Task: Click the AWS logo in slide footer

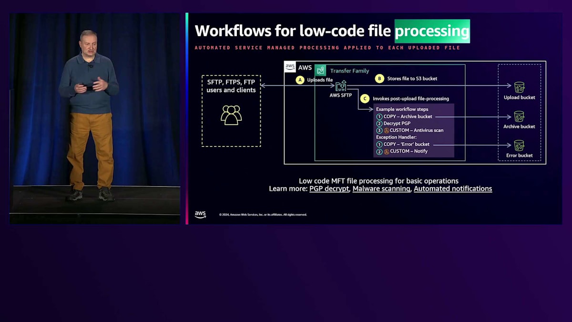Action: pyautogui.click(x=200, y=215)
